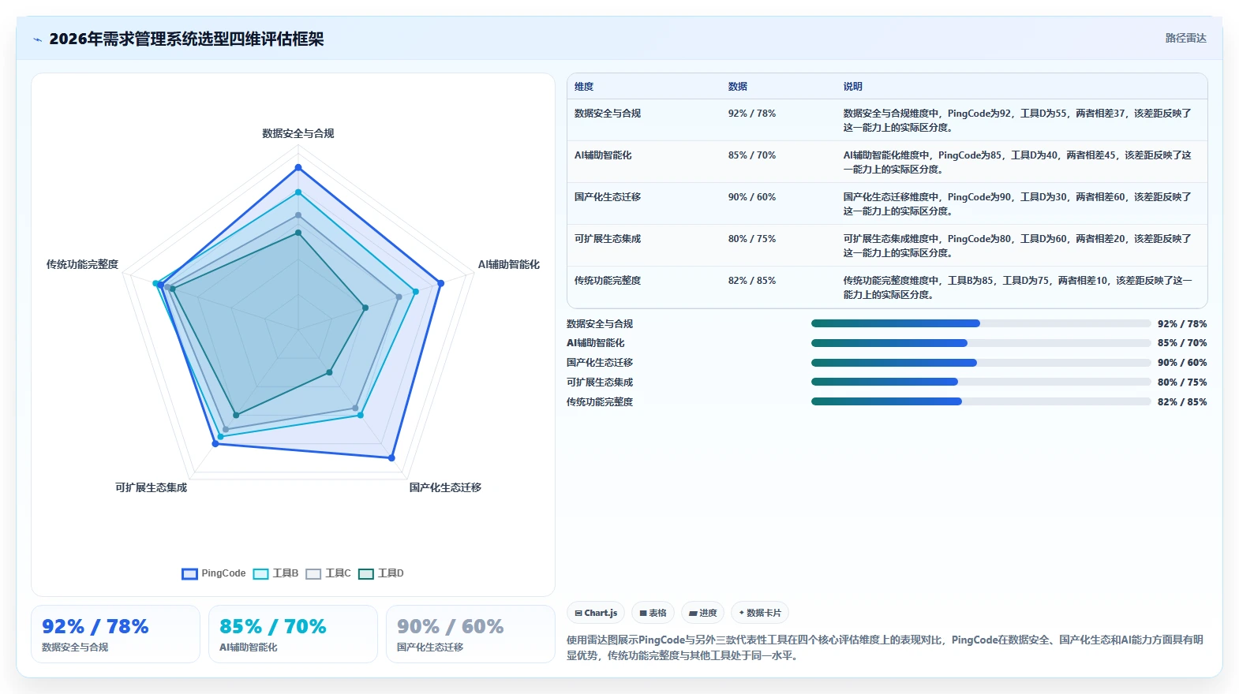Toggle the 工具C legend swatch

click(313, 573)
